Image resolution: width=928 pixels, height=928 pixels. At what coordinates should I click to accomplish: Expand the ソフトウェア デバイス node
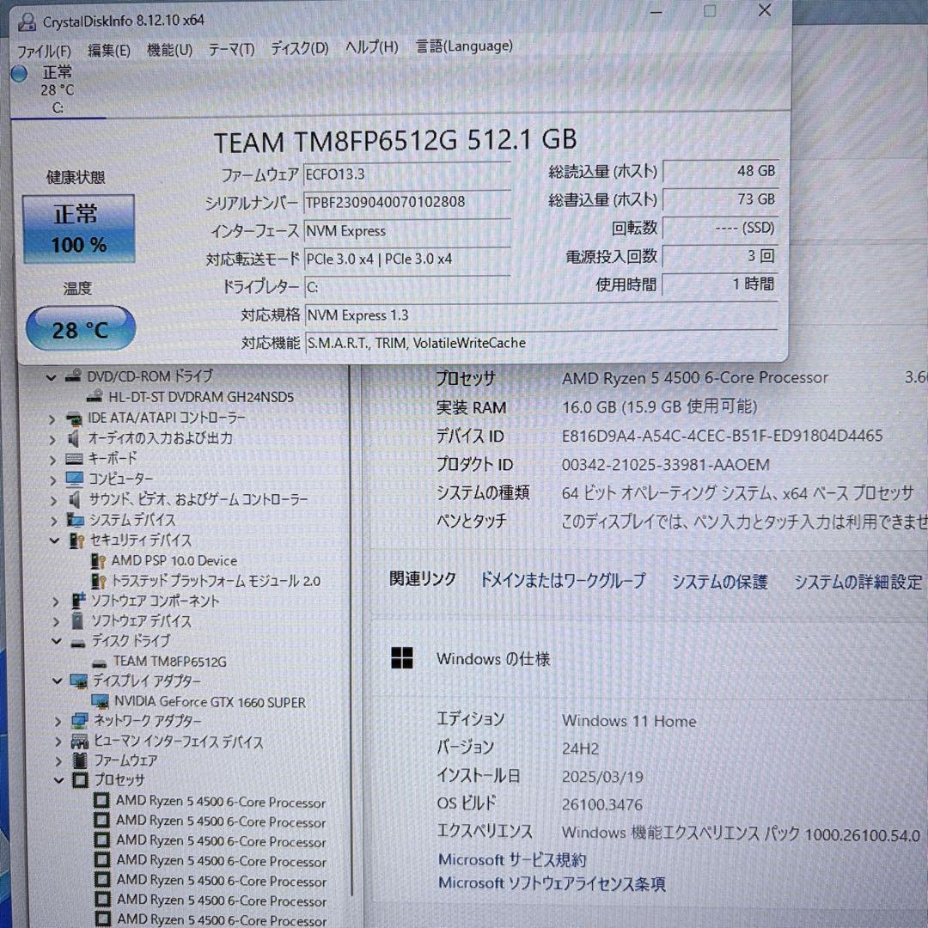(x=56, y=622)
